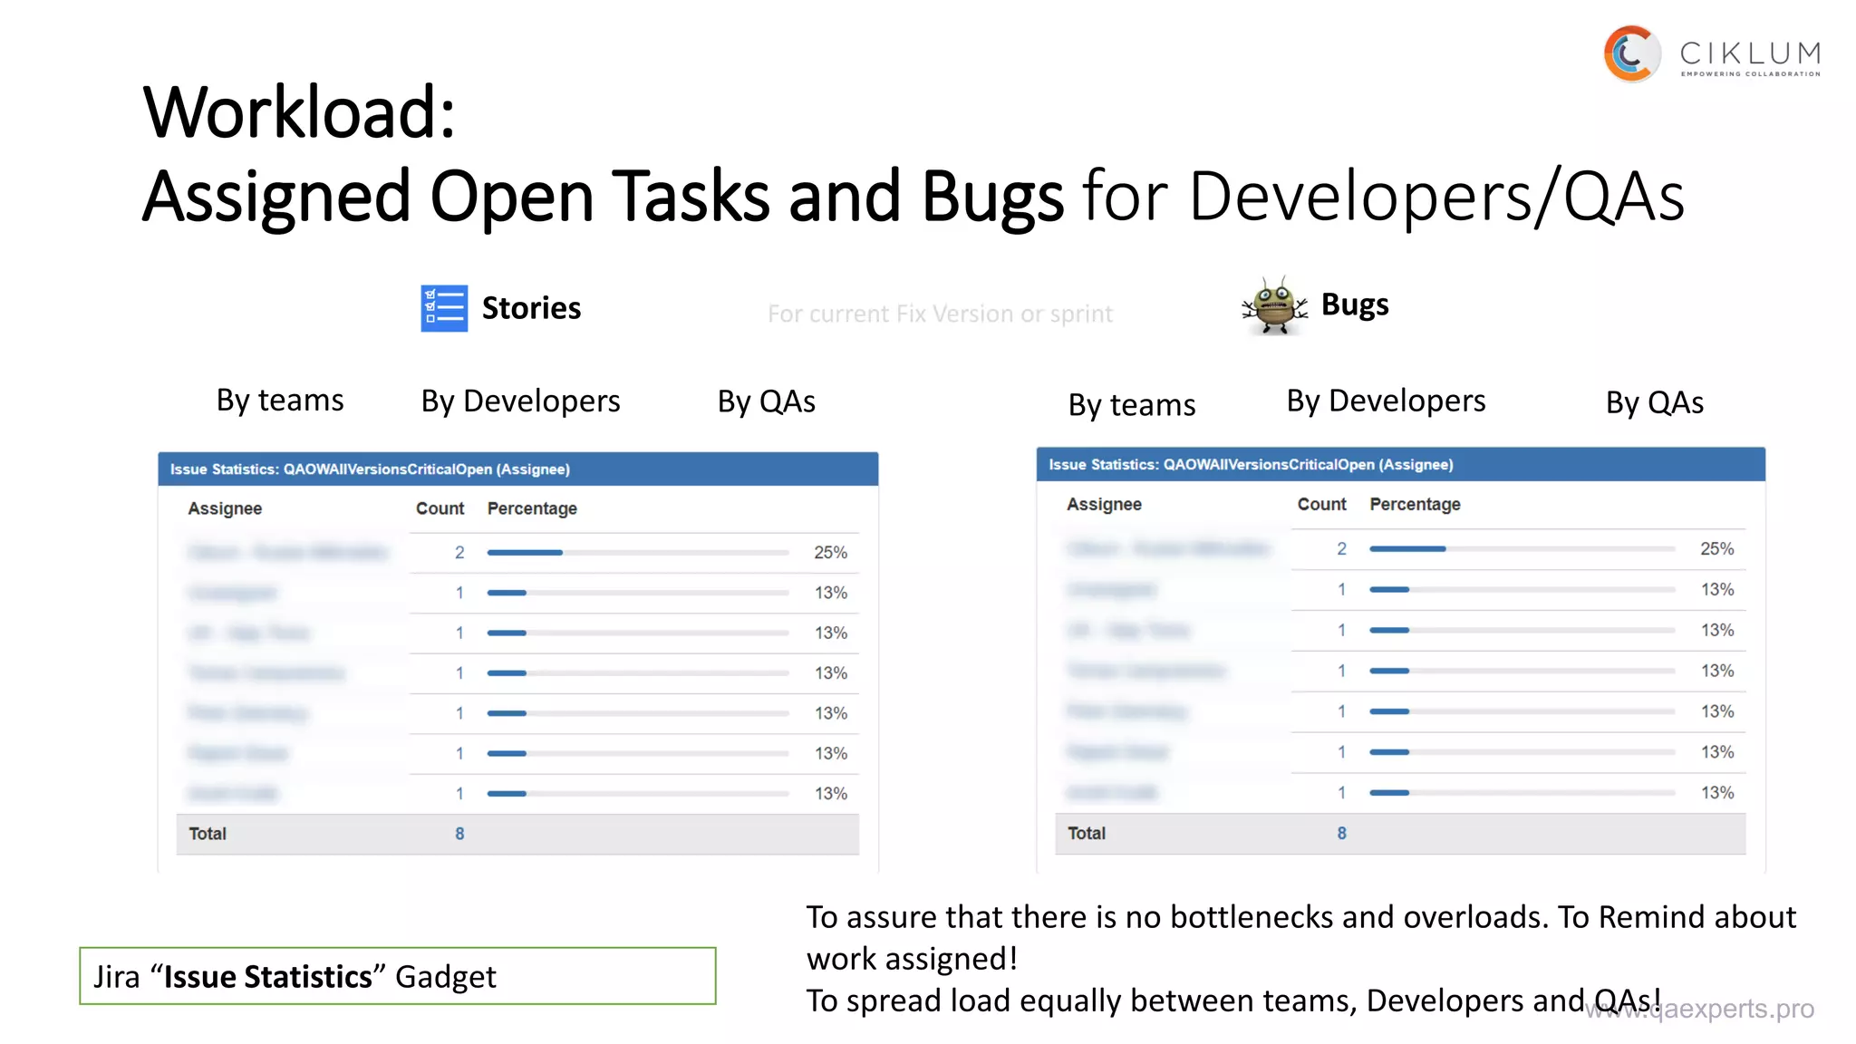This screenshot has height=1044, width=1856.
Task: Click 25% value in right table
Action: tap(1716, 548)
